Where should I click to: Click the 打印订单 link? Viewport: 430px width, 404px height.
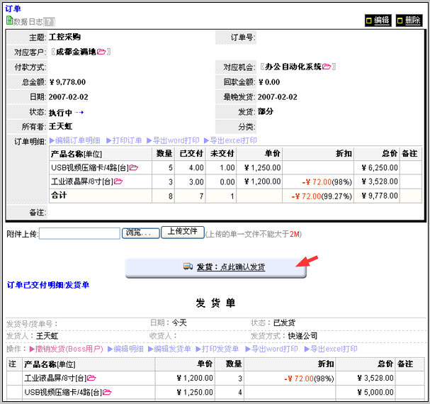point(125,140)
